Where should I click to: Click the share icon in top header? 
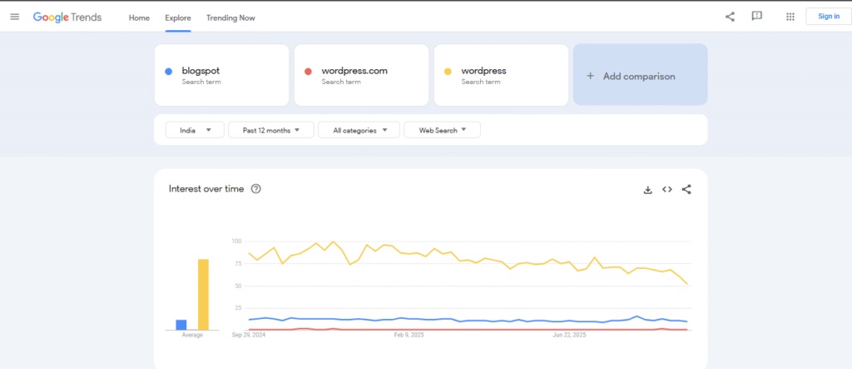(730, 17)
